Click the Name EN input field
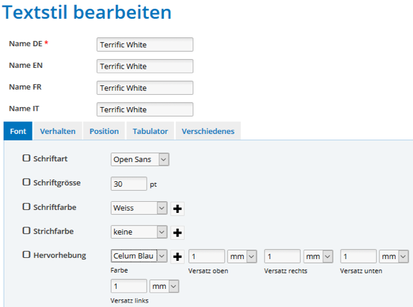 145,66
